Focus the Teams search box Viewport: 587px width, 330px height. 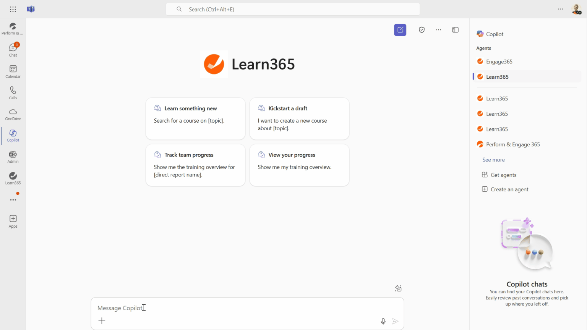[293, 9]
